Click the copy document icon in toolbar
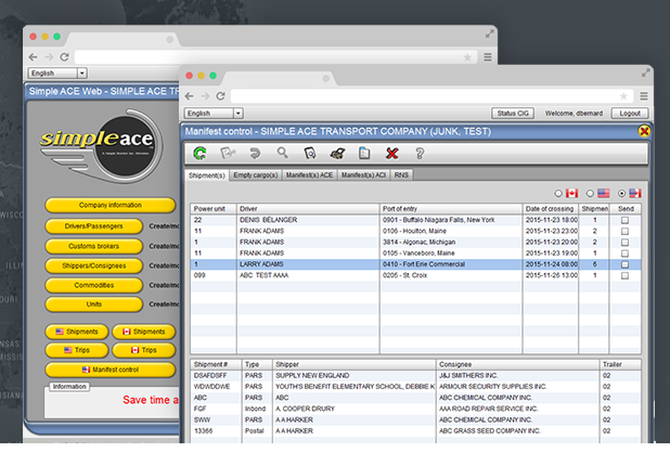 [364, 153]
